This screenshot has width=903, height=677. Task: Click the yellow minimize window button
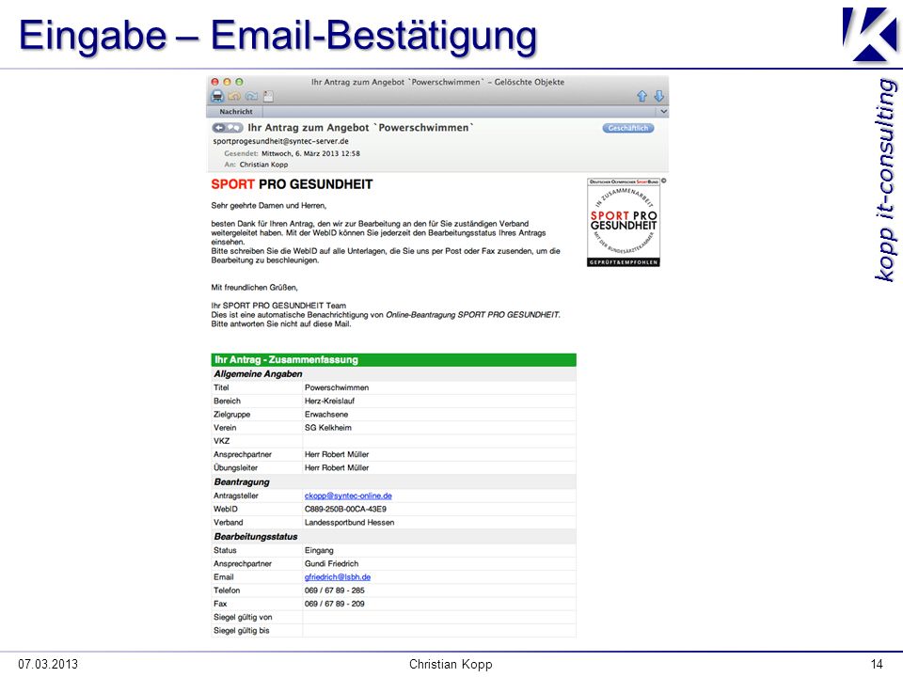[x=227, y=82]
